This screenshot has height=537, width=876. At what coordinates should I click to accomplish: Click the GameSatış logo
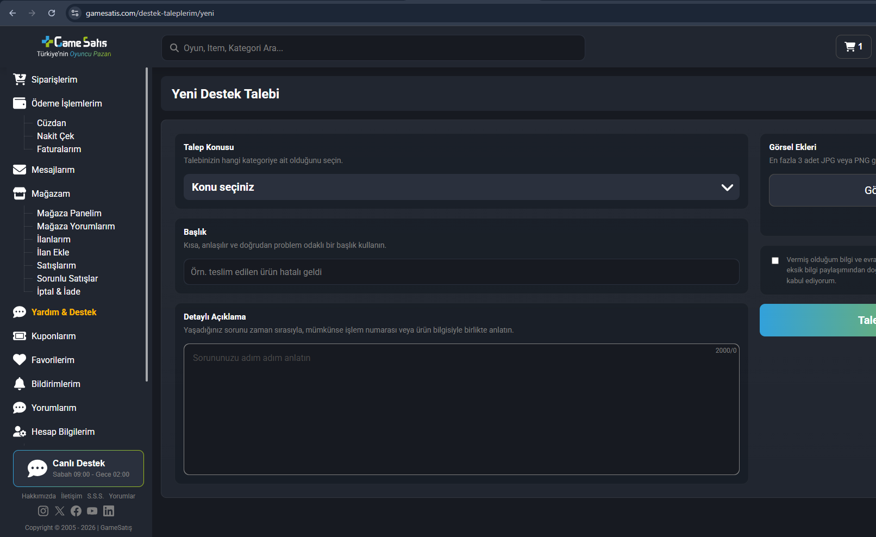point(74,47)
